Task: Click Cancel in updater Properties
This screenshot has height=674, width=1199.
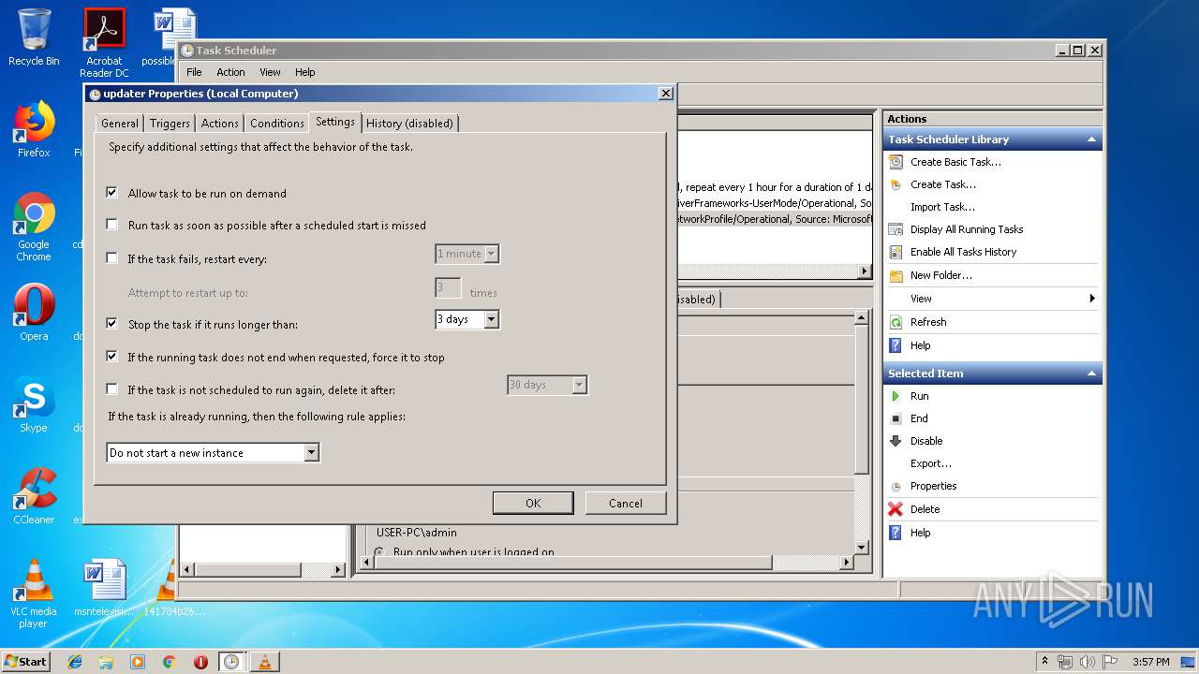Action: click(626, 503)
